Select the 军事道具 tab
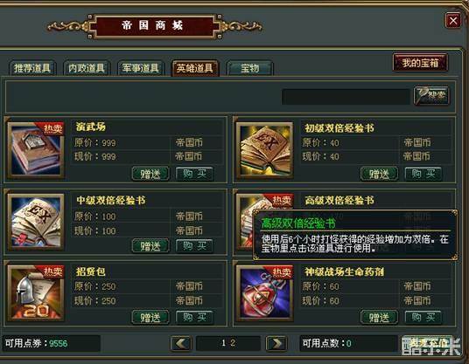Viewport: 469px width, 364px height. [x=141, y=68]
